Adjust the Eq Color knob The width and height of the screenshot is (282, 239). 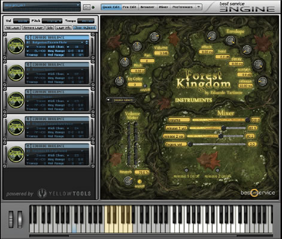[x=120, y=81]
